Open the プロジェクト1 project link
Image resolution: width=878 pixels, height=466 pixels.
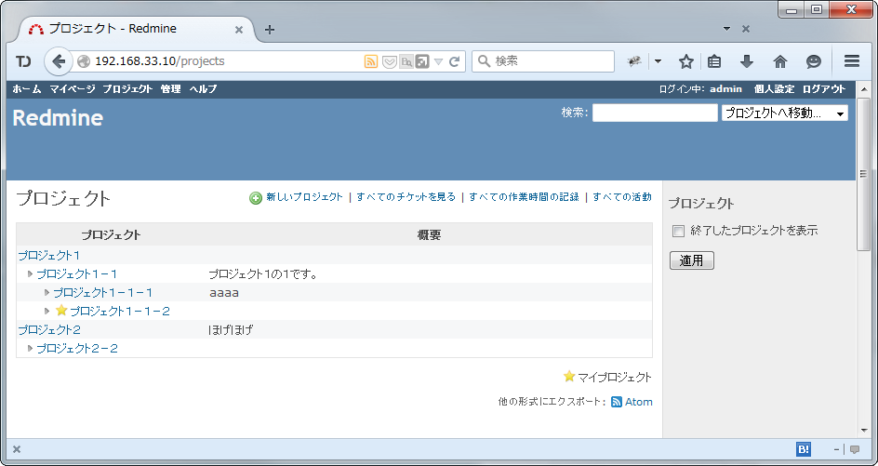[49, 256]
